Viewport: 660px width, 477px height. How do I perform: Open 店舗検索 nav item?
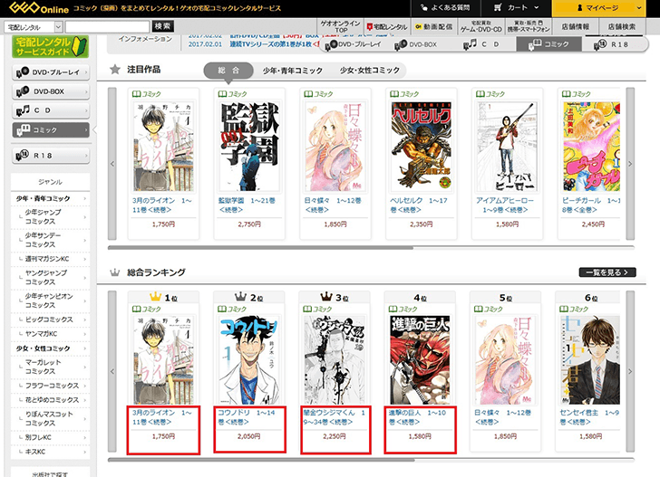coord(621,26)
